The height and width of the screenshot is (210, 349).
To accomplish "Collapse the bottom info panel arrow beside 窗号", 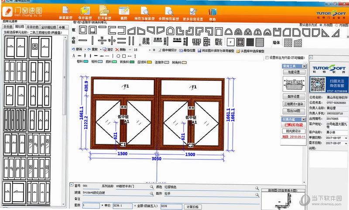I will (72, 184).
